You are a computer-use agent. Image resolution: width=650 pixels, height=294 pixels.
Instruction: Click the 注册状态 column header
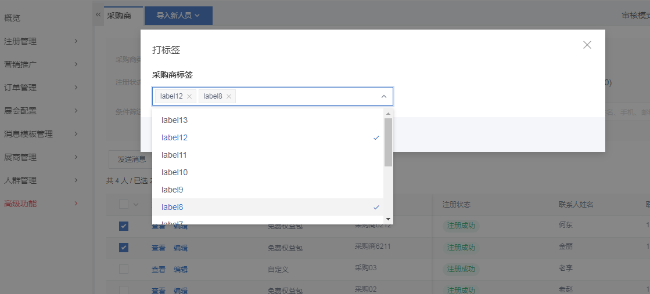coord(457,205)
